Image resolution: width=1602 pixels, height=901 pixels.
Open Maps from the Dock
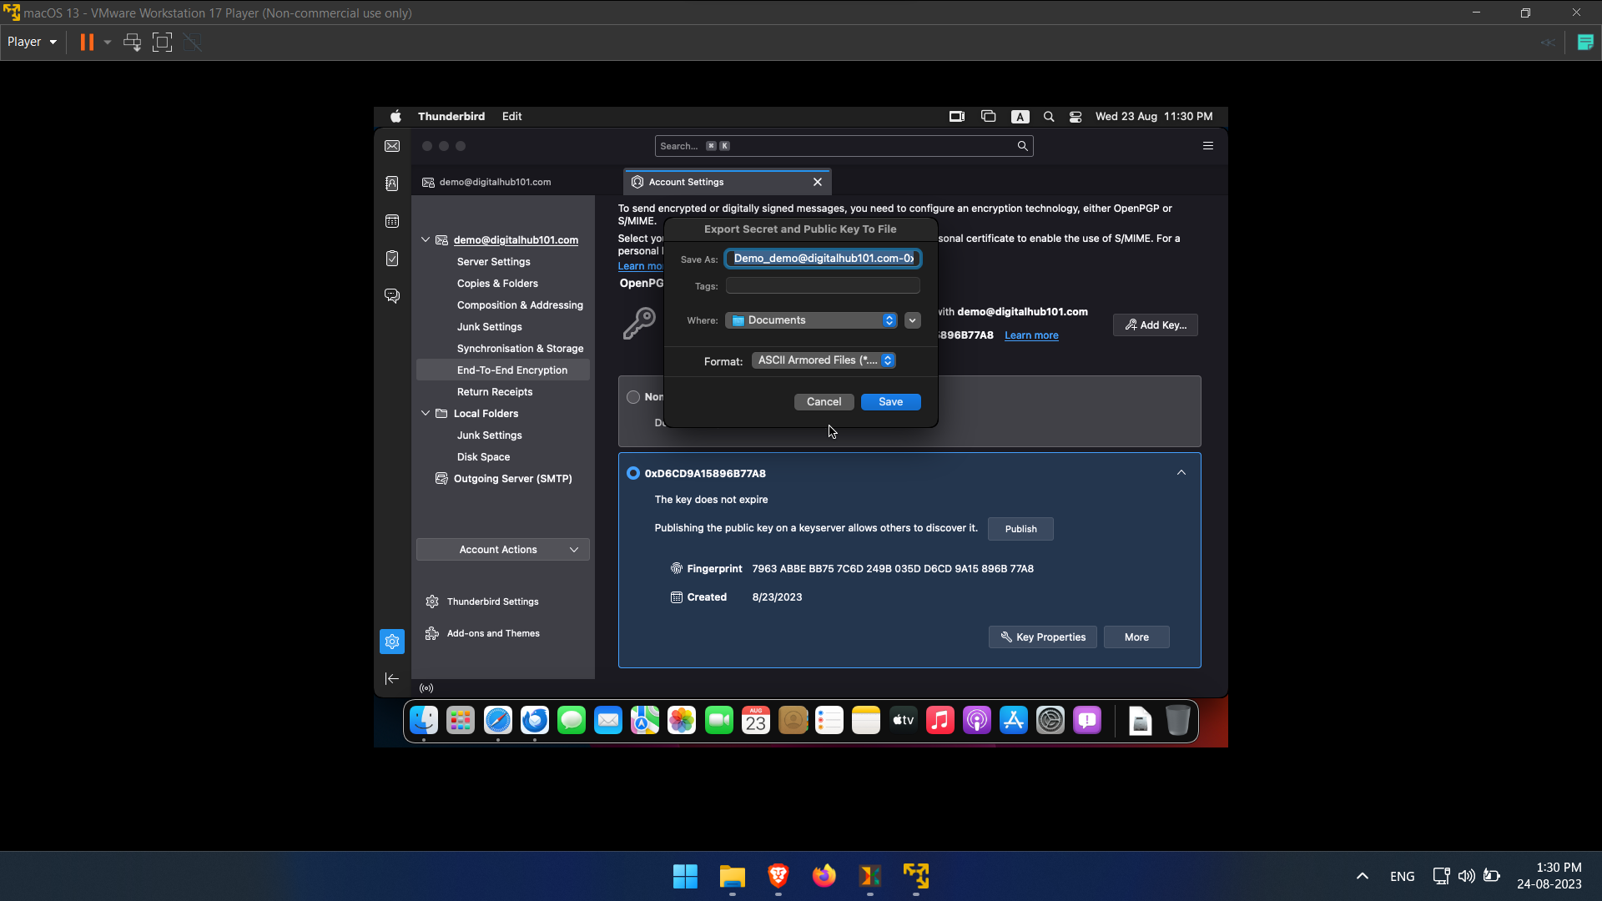[x=645, y=720]
